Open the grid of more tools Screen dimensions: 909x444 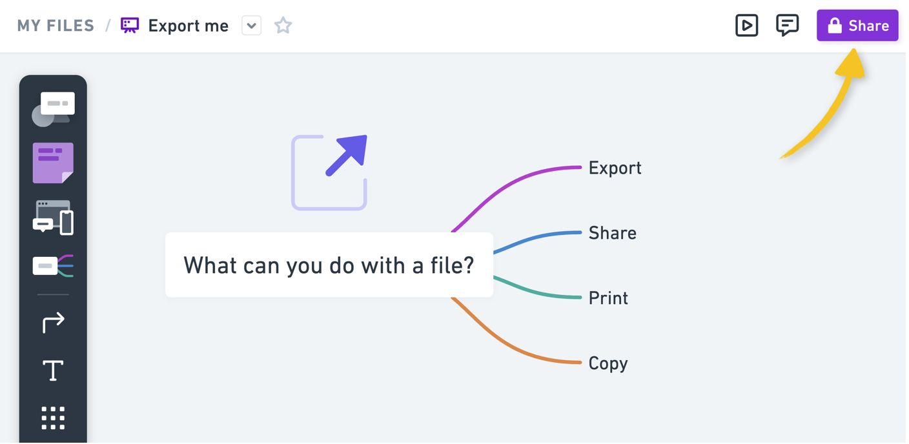[x=53, y=418]
